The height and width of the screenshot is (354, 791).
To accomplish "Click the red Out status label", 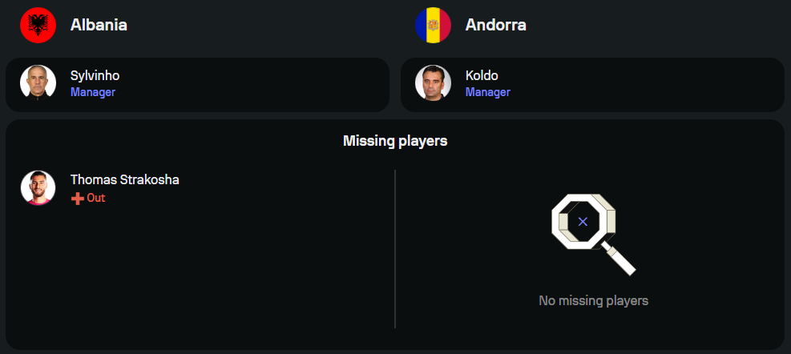I will tap(96, 198).
